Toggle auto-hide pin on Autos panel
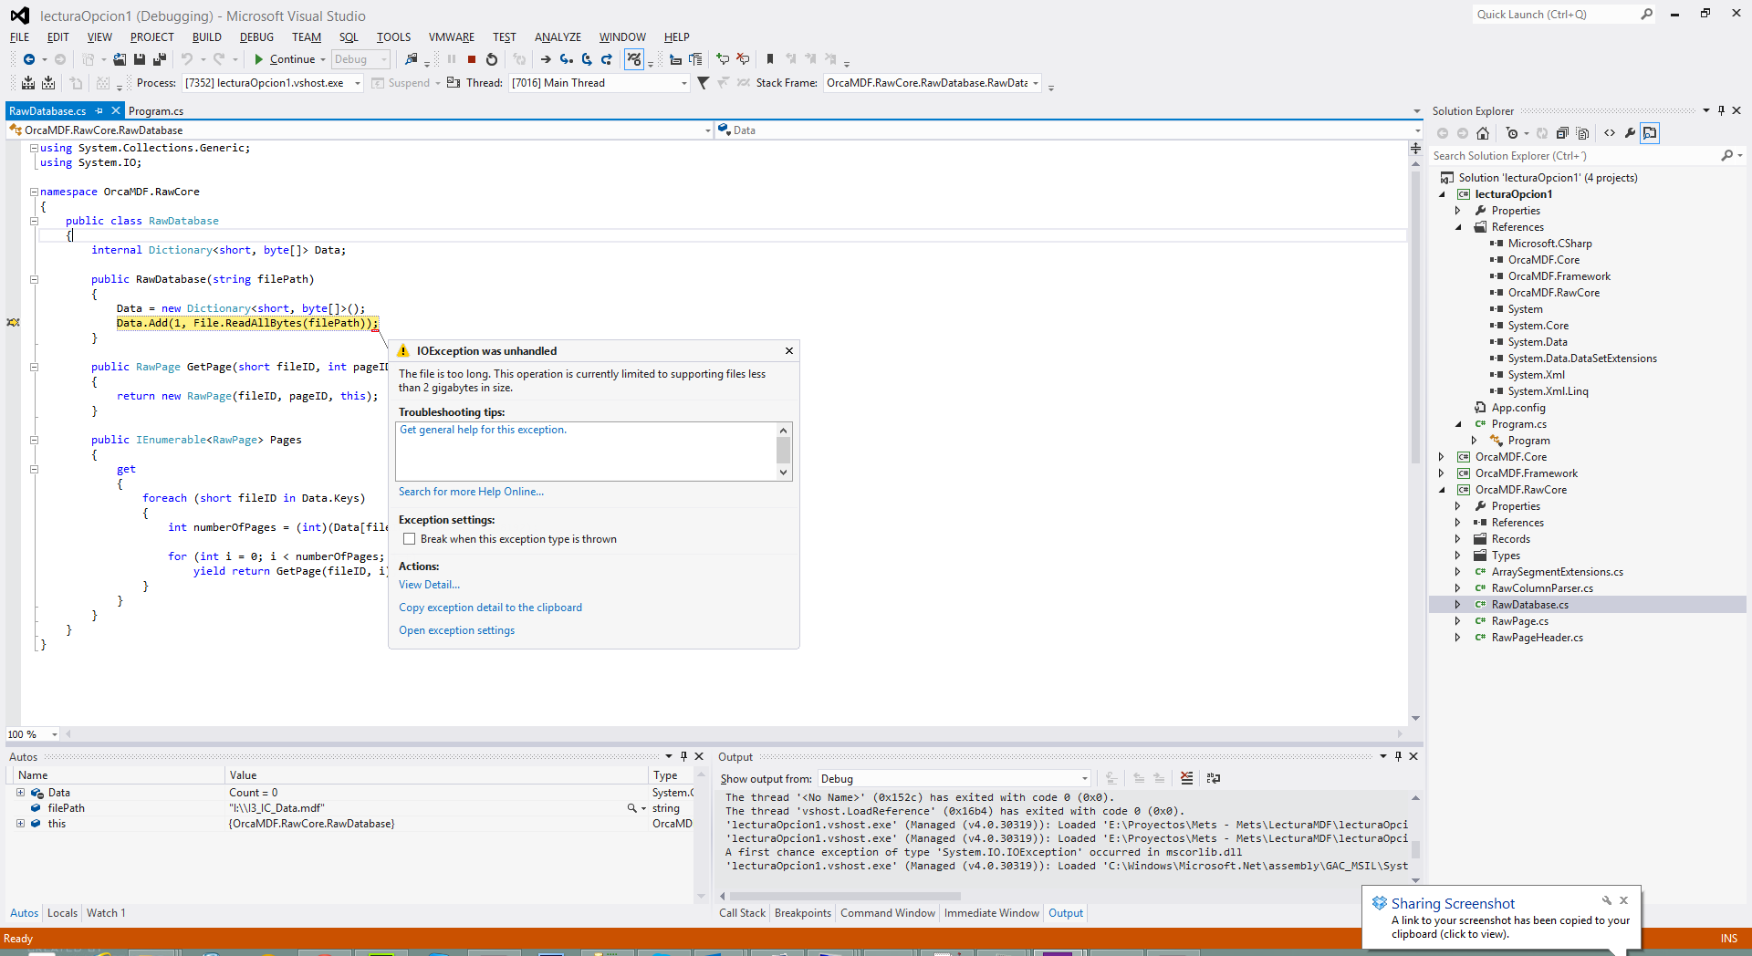The image size is (1752, 956). click(x=683, y=756)
